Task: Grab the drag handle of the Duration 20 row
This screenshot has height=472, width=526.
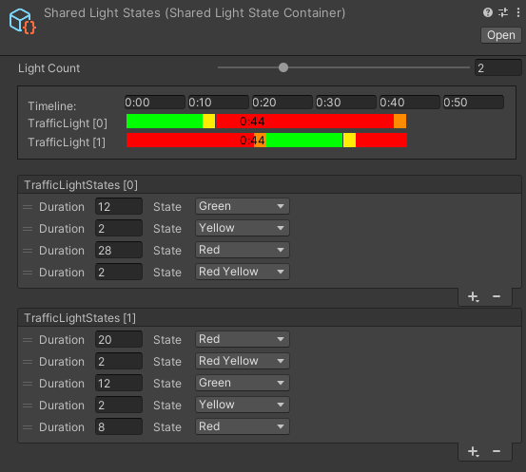Action: pos(28,340)
